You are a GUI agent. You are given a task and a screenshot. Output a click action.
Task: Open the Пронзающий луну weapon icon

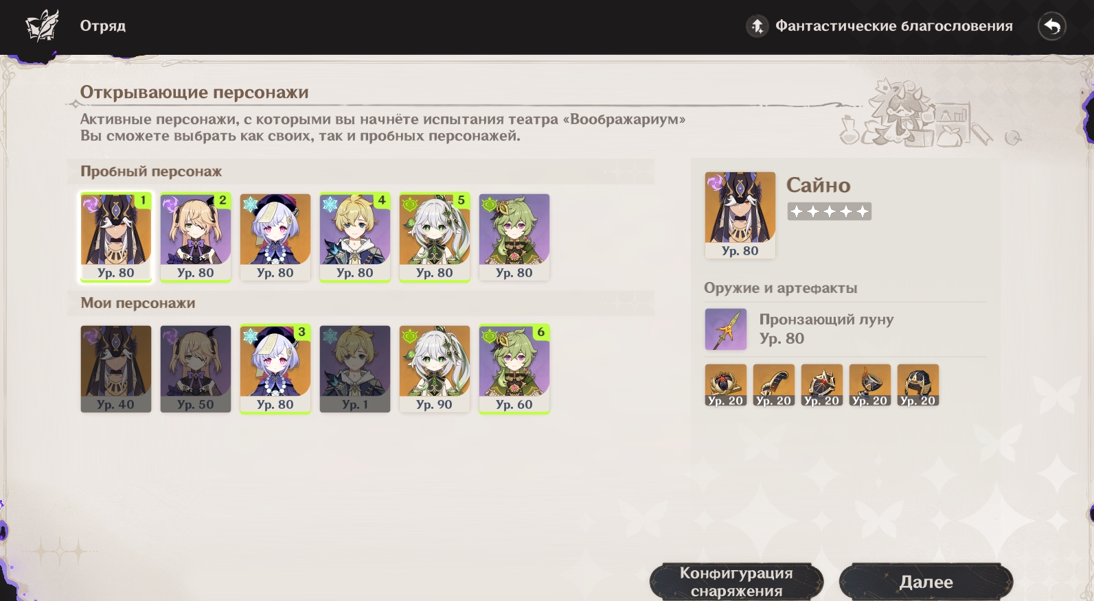726,329
